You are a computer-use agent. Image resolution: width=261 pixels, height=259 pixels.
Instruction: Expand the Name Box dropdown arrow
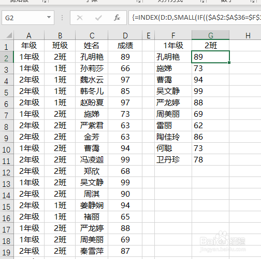pos(49,17)
